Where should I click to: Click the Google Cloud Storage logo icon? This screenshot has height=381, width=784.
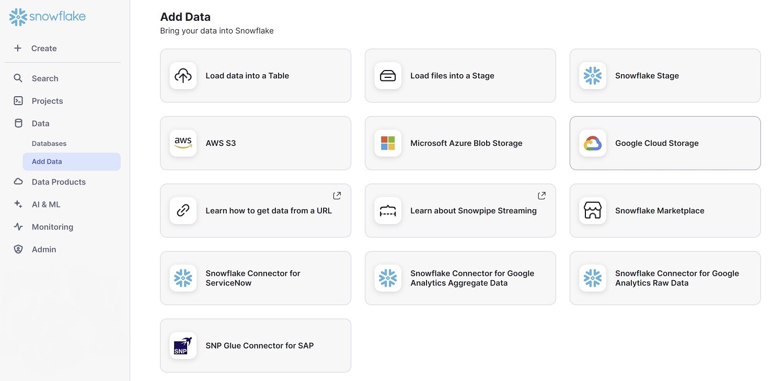click(593, 143)
